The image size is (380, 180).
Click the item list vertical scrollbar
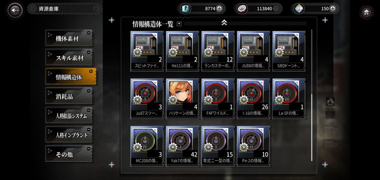[312, 95]
